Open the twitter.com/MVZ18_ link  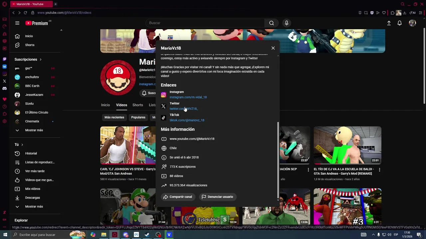click(184, 109)
